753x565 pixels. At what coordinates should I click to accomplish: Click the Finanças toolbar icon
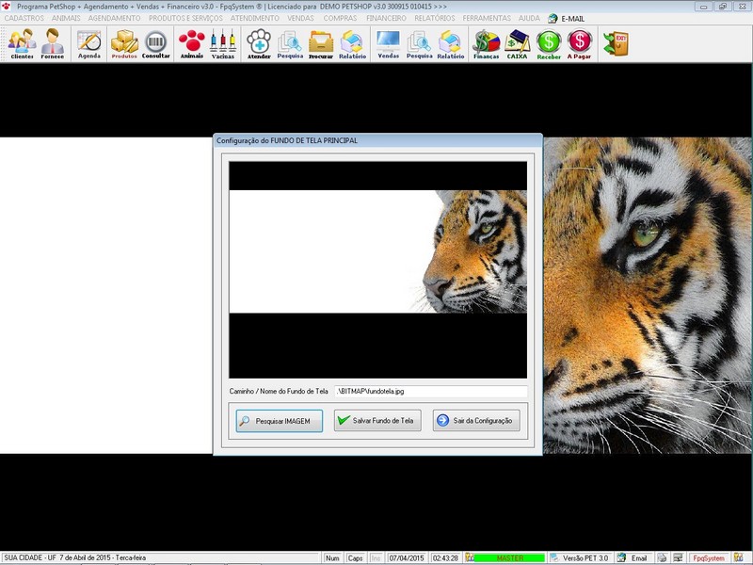[487, 43]
